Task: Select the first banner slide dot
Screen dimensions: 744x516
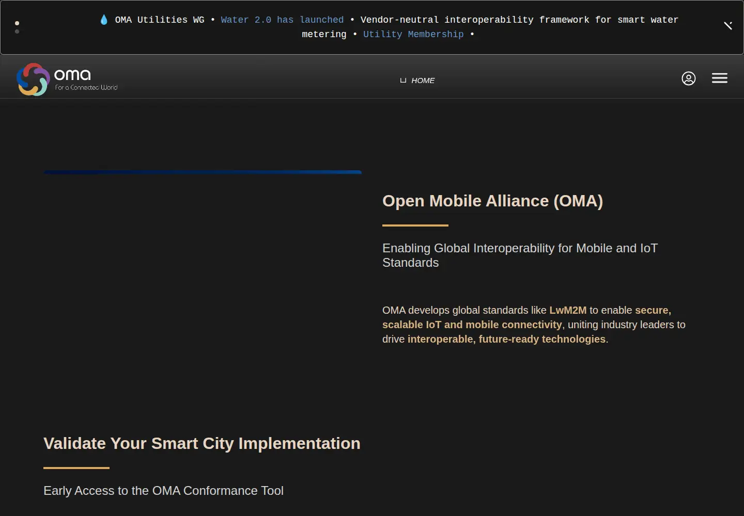Action: coord(17,23)
